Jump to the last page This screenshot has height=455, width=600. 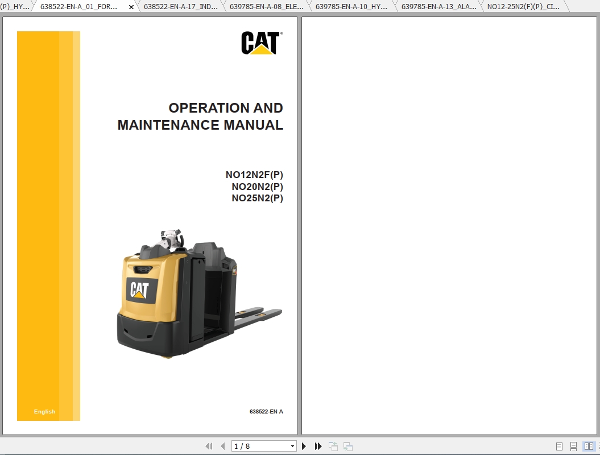coord(318,446)
